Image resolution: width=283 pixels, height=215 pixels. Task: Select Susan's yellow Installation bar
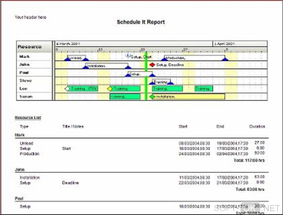[188, 97]
